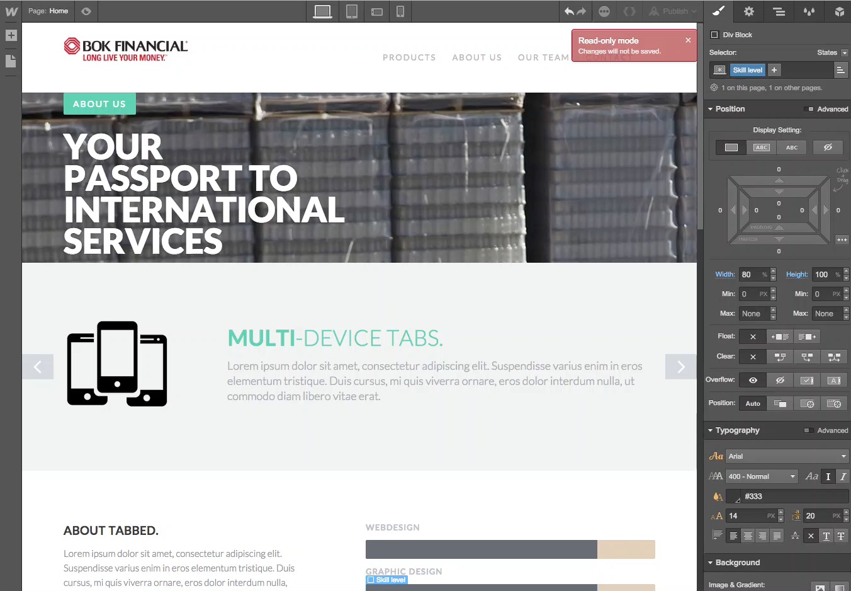The width and height of the screenshot is (851, 591).
Task: Click ABOUT US navigation link
Action: 476,57
